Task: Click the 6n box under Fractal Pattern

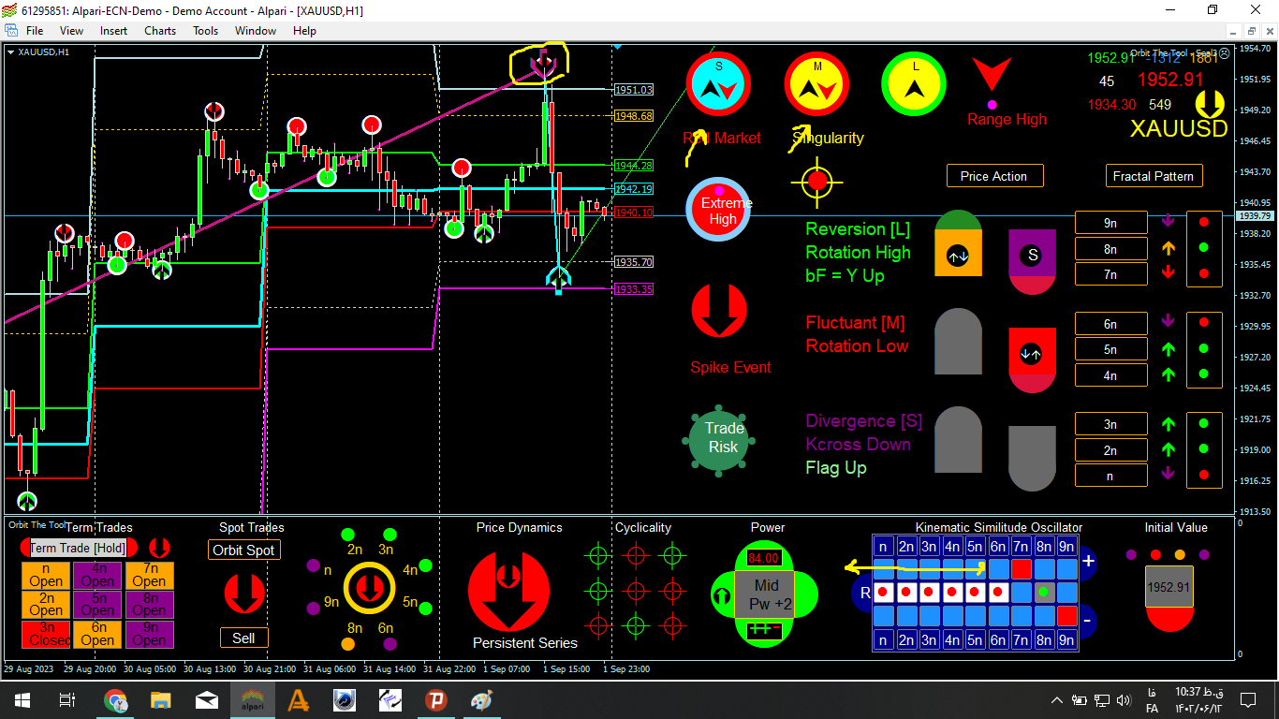Action: point(1110,324)
